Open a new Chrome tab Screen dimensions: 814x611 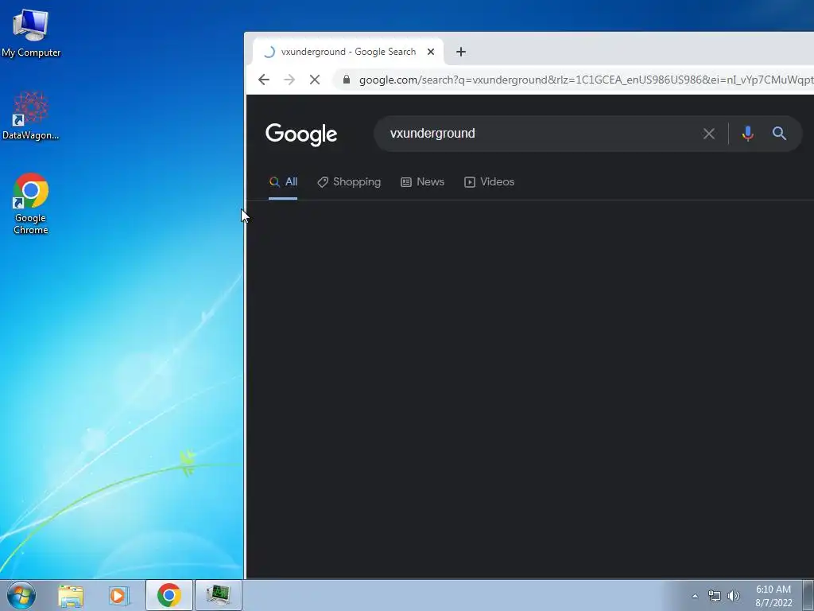460,52
